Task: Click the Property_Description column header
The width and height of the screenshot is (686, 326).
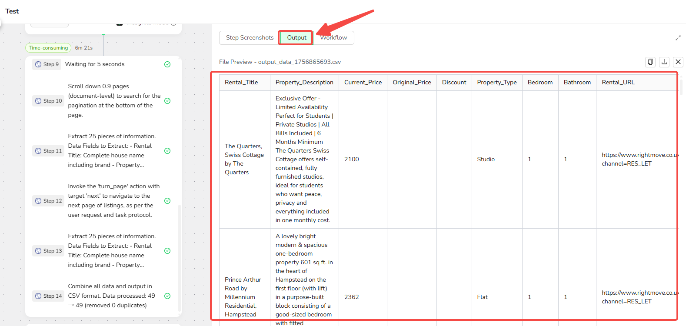Action: [x=304, y=82]
